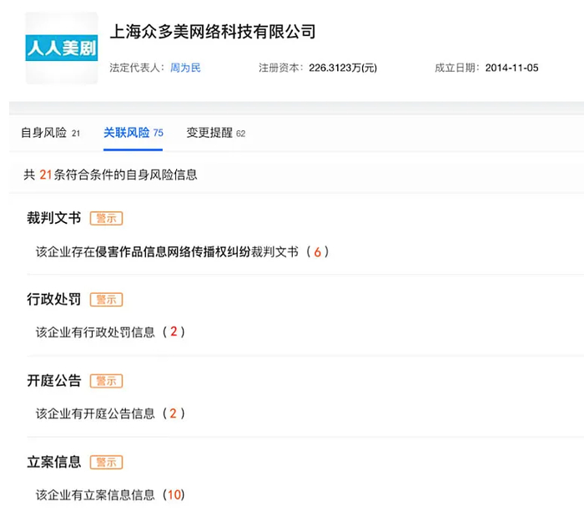Select the 关联风险 tab

(x=133, y=133)
